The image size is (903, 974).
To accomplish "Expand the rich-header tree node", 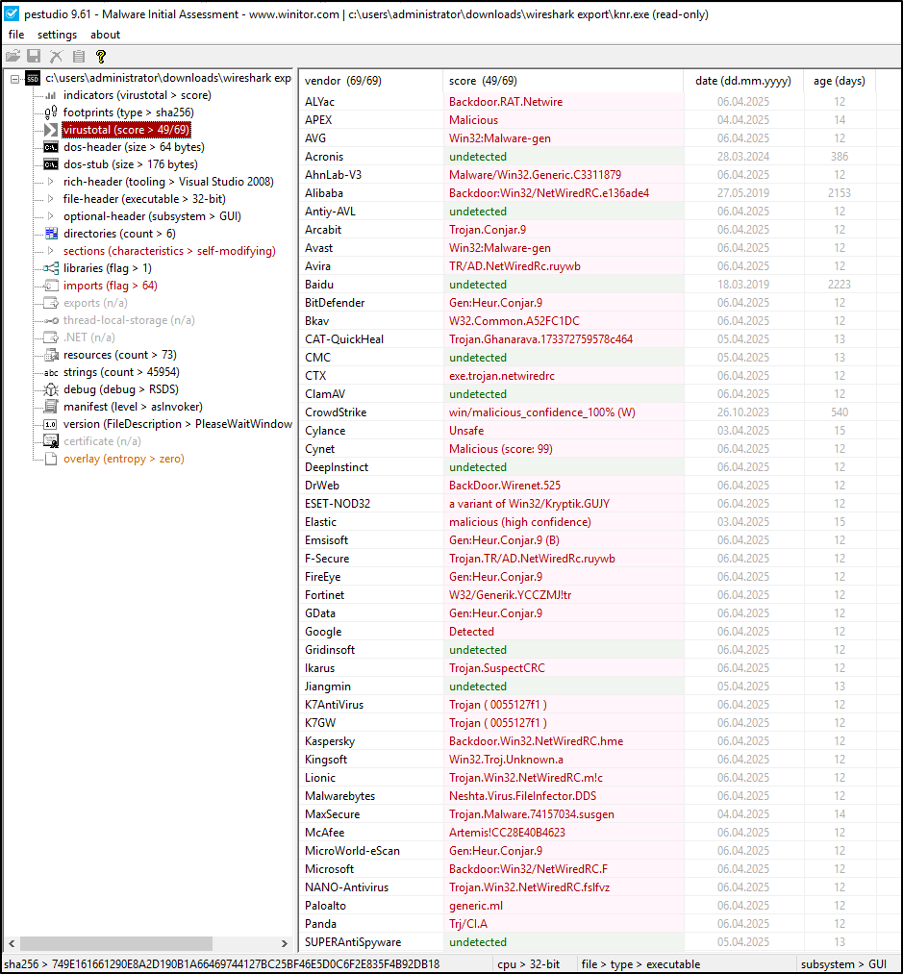I will tap(51, 182).
